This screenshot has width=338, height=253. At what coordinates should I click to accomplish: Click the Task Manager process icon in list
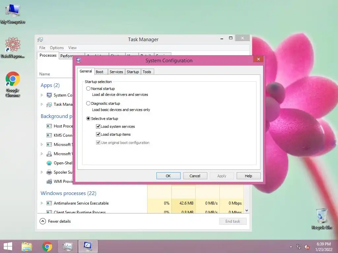click(49, 104)
